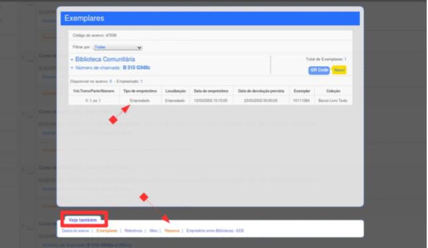Open the QR Code button
The image size is (428, 248).
tap(319, 70)
